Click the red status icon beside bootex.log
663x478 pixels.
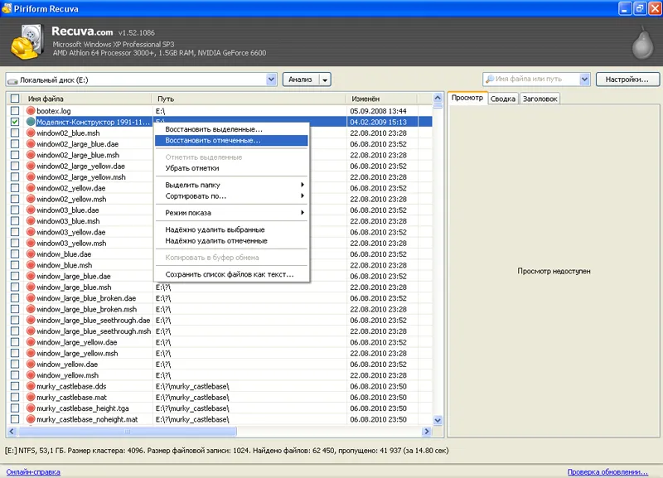[x=31, y=111]
